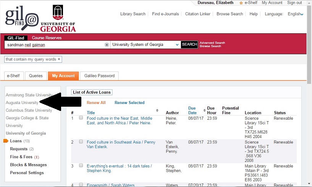Click the orange marker next to Loans
The width and height of the screenshot is (312, 187).
pos(6,141)
